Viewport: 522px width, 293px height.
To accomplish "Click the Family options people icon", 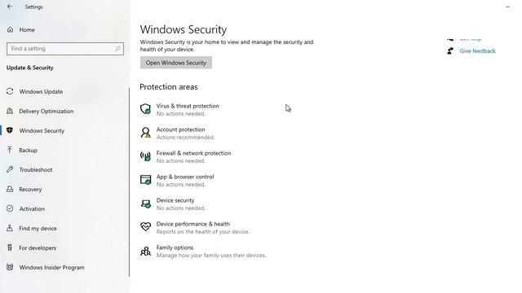I will pos(145,251).
